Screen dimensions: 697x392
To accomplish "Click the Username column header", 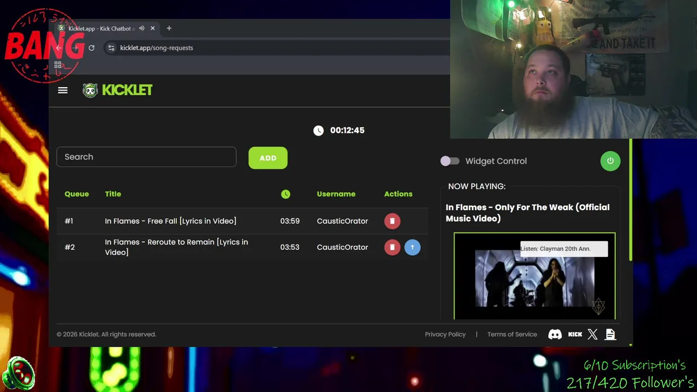I will (x=336, y=194).
